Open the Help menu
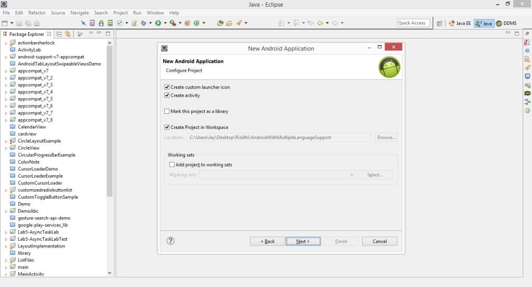The image size is (532, 287). [x=174, y=12]
